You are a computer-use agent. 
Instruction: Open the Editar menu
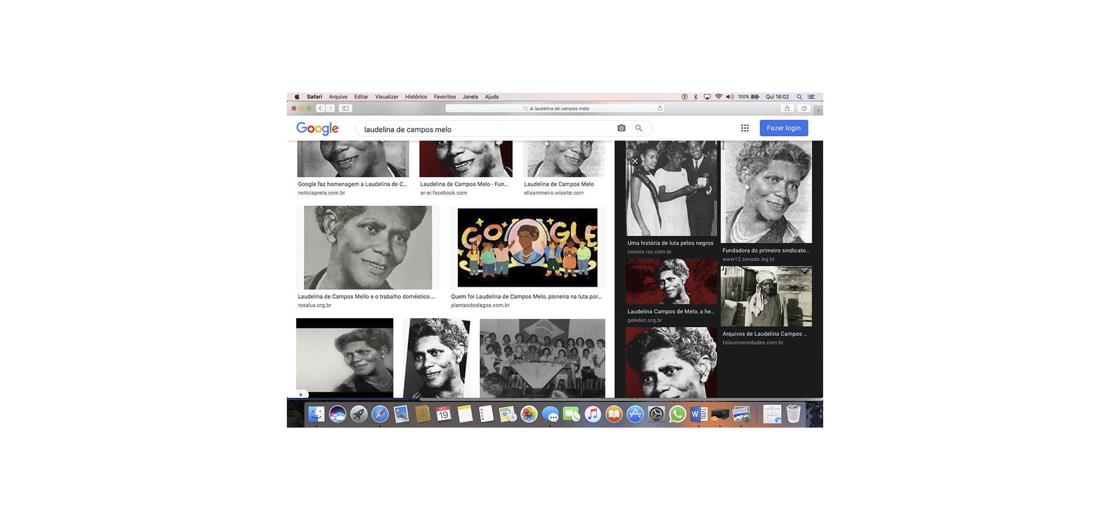pyautogui.click(x=361, y=97)
